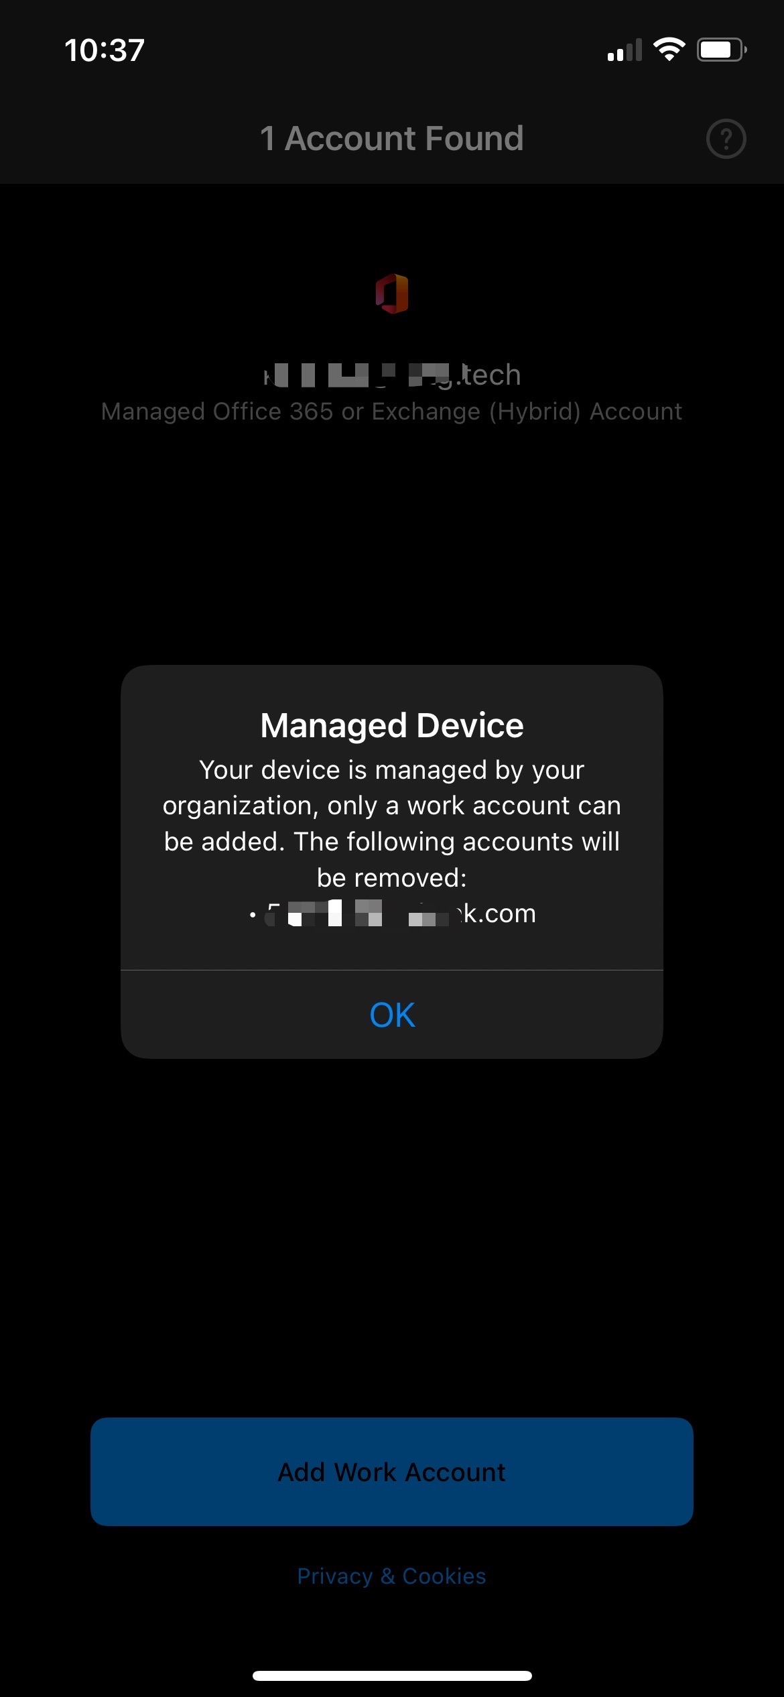Tap the 10:37 clock in status bar
The image size is (784, 1697).
(105, 50)
